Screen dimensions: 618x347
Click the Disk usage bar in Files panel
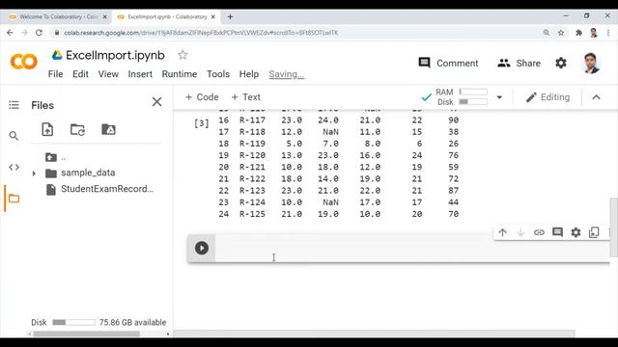[73, 322]
